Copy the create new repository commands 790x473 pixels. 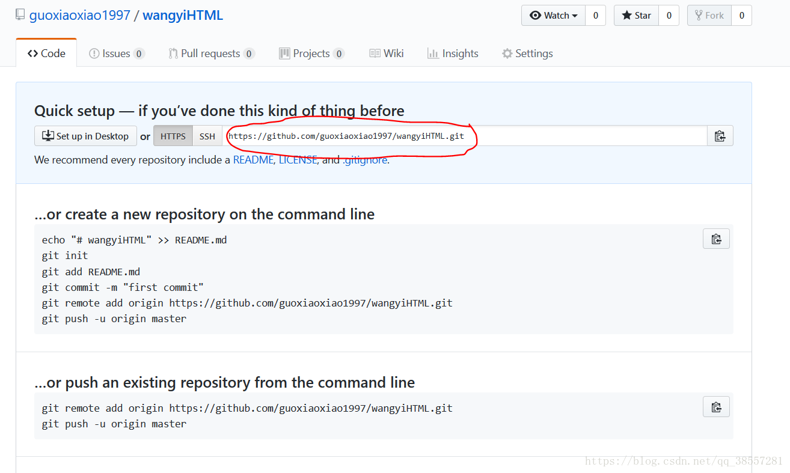716,239
